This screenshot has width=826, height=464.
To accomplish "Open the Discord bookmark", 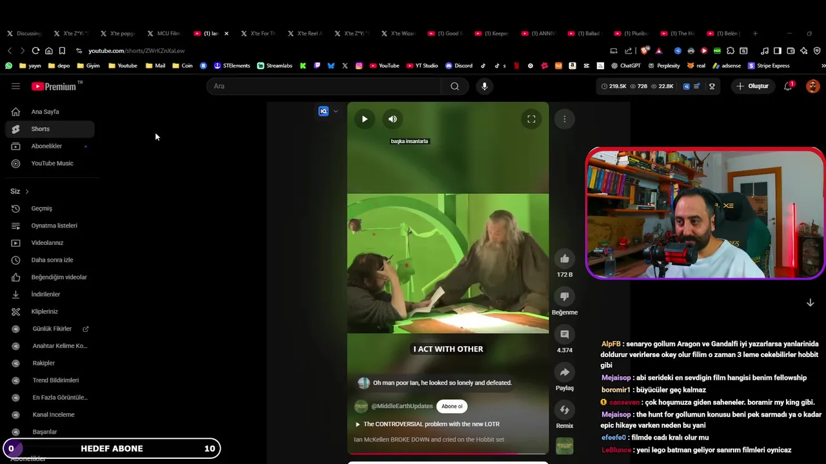I will (459, 66).
